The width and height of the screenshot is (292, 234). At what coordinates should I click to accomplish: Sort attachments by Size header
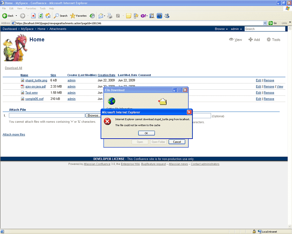[53, 75]
